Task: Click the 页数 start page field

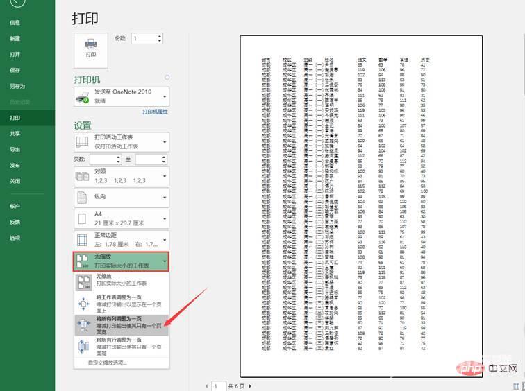Action: 103,159
